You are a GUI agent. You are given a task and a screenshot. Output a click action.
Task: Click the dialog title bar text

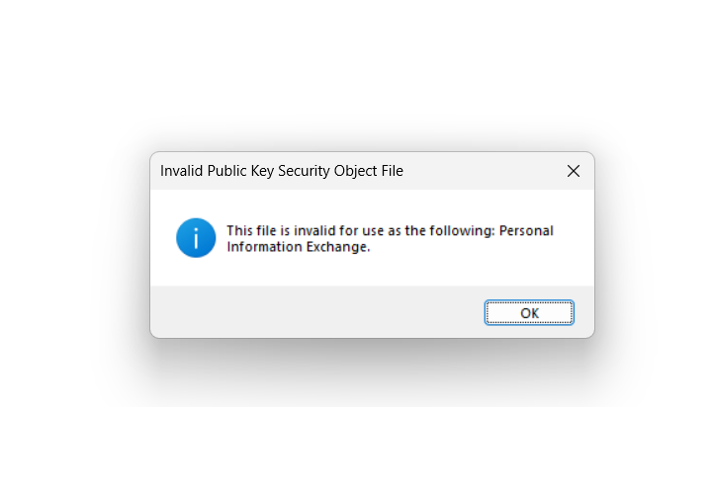[282, 171]
